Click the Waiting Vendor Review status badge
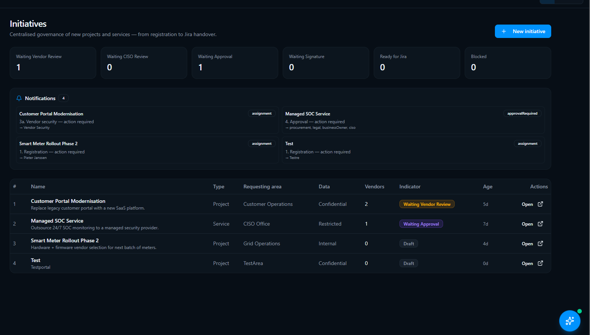The height and width of the screenshot is (335, 590). pos(427,204)
